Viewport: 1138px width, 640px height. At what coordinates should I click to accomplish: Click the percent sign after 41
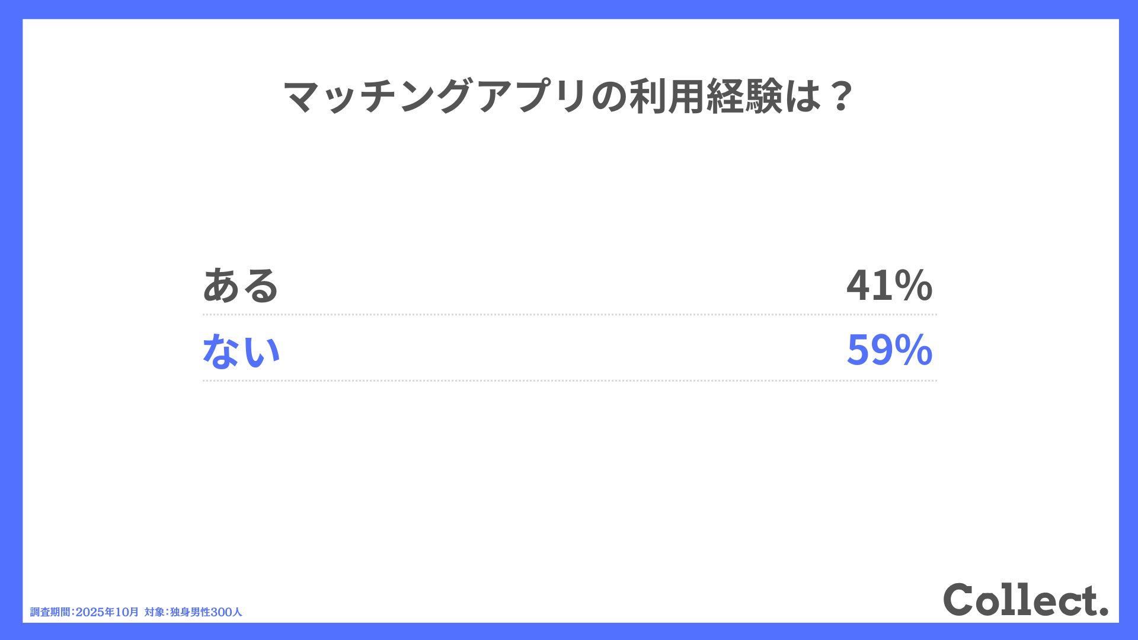913,286
